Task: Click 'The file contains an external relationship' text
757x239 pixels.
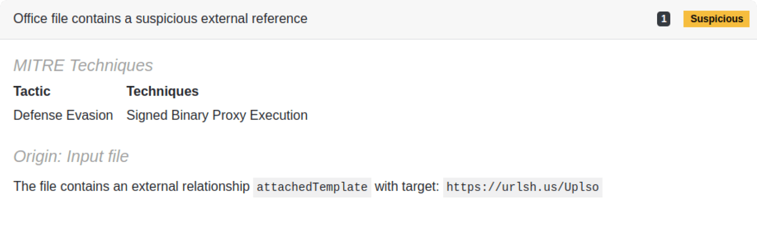Action: tap(131, 186)
